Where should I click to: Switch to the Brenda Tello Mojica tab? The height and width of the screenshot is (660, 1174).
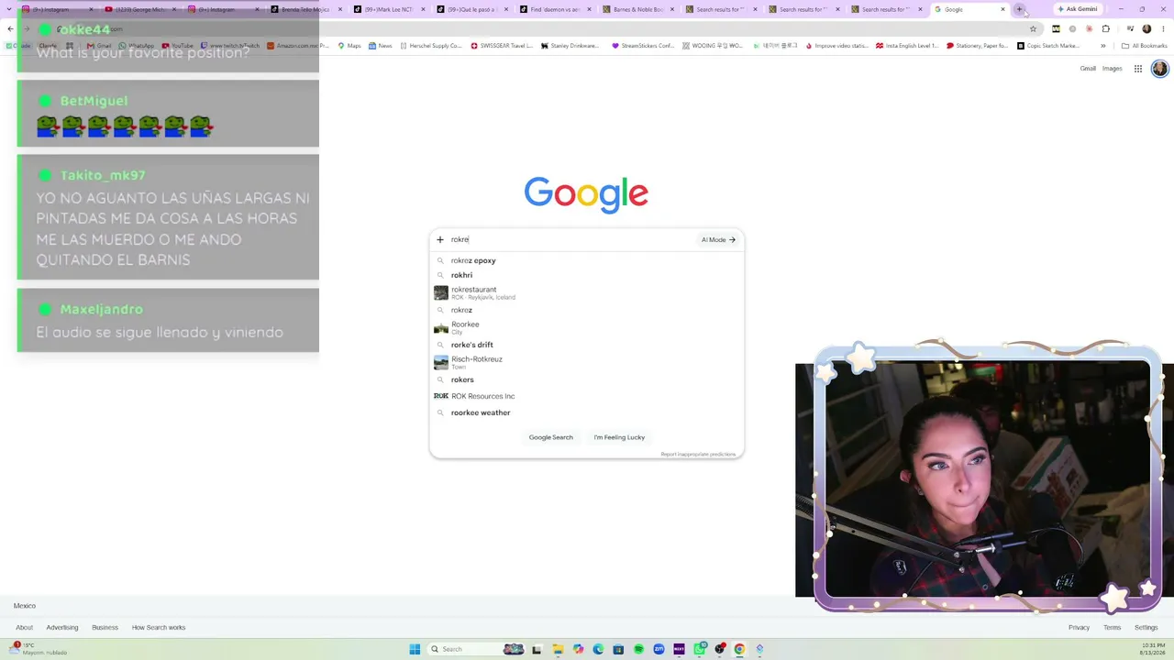(306, 9)
